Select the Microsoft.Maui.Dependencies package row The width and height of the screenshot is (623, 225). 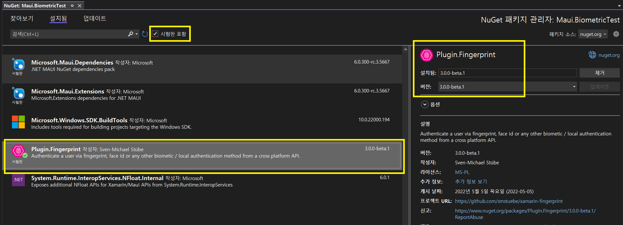coord(202,69)
